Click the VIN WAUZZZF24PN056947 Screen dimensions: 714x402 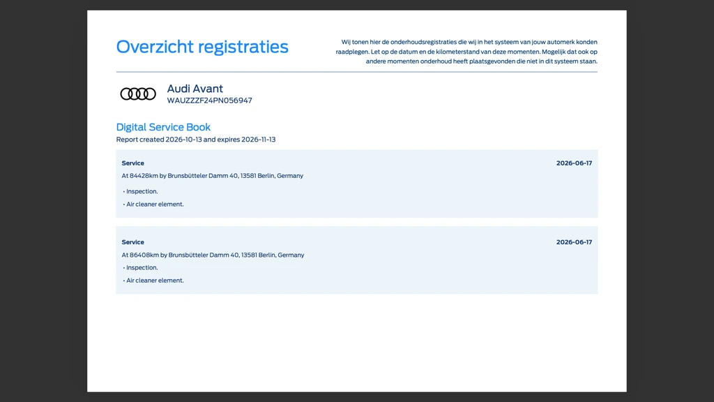(x=209, y=100)
